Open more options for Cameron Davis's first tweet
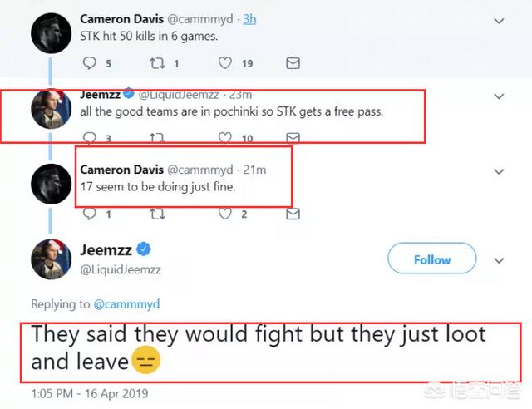The image size is (532, 409). (x=499, y=18)
